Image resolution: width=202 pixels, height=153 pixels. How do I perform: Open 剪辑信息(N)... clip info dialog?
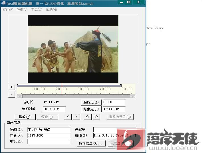[91, 143]
